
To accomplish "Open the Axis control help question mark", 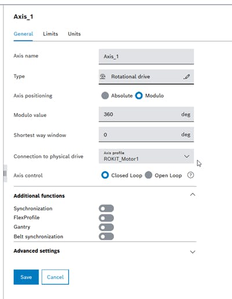I will click(190, 175).
